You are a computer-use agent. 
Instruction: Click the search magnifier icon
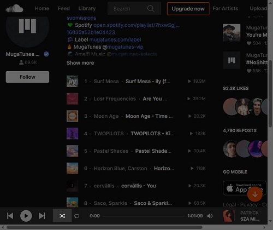click(151, 8)
